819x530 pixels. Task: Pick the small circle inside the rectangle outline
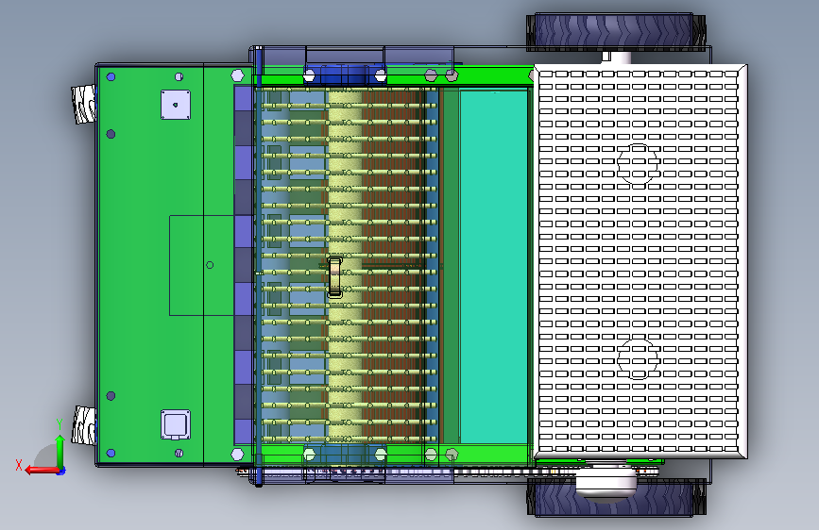[x=210, y=265]
